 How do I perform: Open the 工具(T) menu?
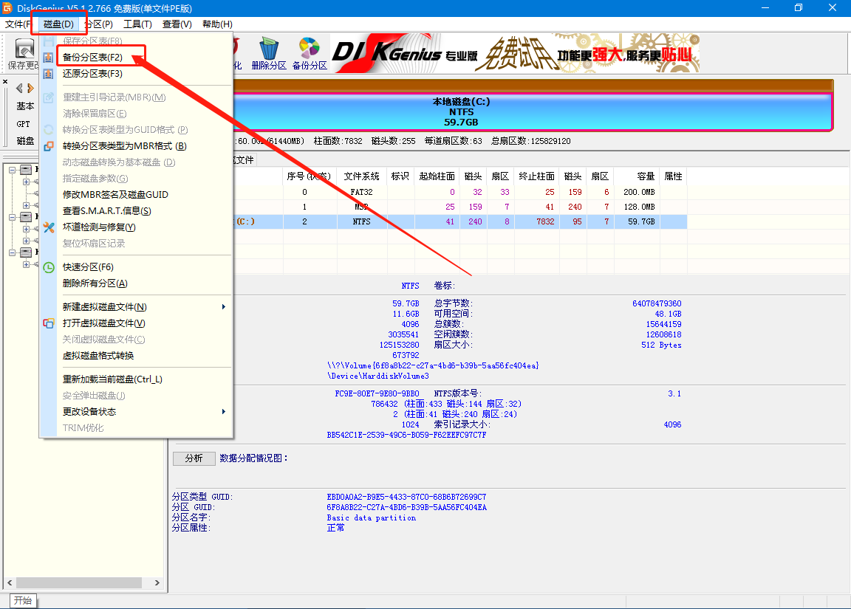click(137, 24)
